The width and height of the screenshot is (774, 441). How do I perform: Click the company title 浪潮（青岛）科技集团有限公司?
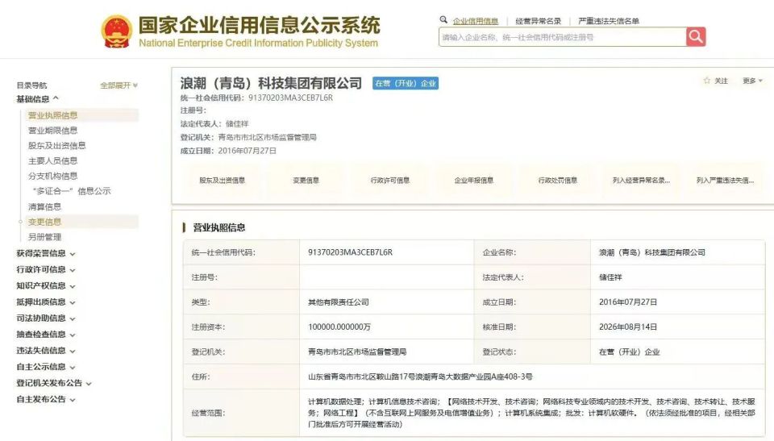click(271, 83)
